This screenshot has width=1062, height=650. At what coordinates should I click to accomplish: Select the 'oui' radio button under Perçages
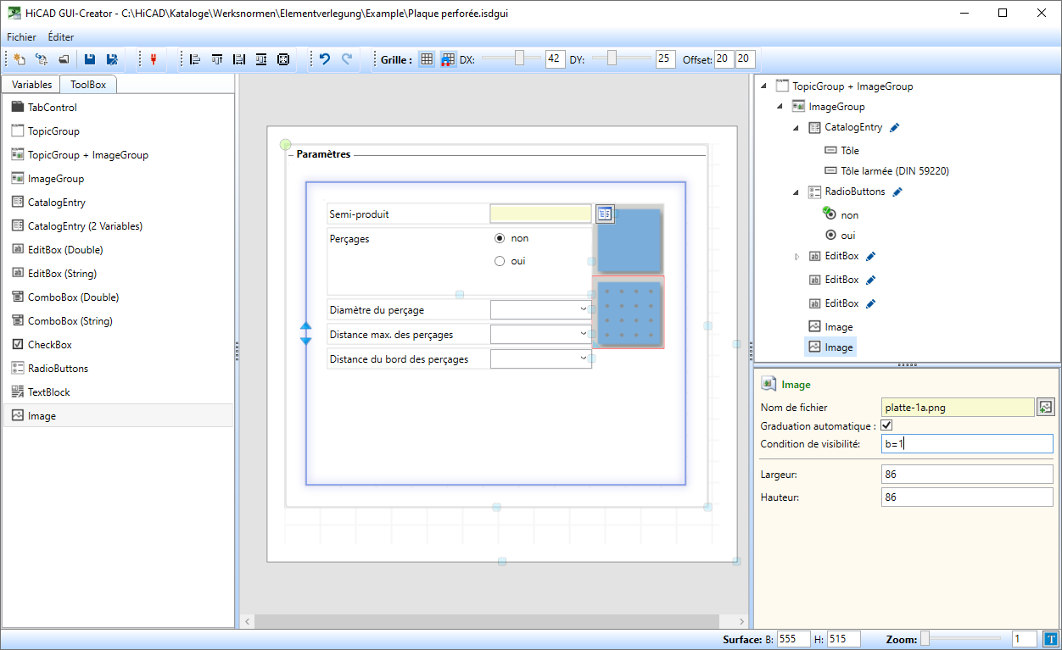click(x=500, y=261)
